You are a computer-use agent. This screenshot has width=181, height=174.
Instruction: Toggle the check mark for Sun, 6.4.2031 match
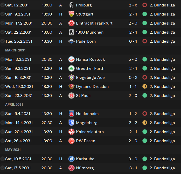[2, 114]
